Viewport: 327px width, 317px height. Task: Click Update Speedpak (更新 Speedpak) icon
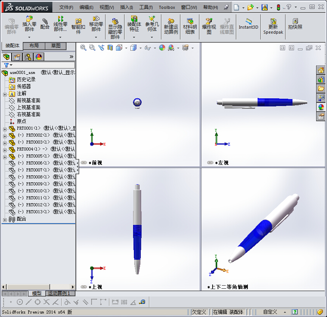point(273,26)
